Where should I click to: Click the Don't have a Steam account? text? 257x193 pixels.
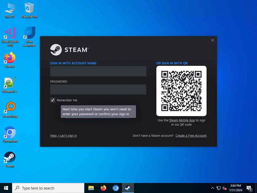(153, 135)
